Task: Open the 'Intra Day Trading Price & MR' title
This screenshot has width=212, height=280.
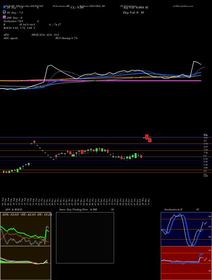Action: coord(78,210)
